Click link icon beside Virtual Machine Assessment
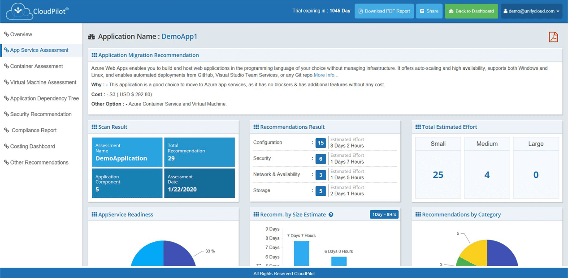 point(6,82)
